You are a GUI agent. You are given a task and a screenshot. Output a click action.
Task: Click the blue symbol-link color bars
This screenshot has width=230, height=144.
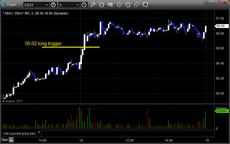(4, 5)
